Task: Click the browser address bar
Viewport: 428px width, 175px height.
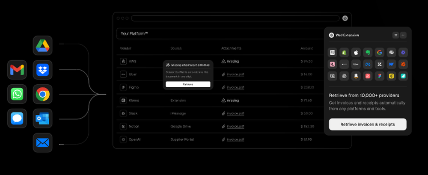Action: tap(235, 18)
